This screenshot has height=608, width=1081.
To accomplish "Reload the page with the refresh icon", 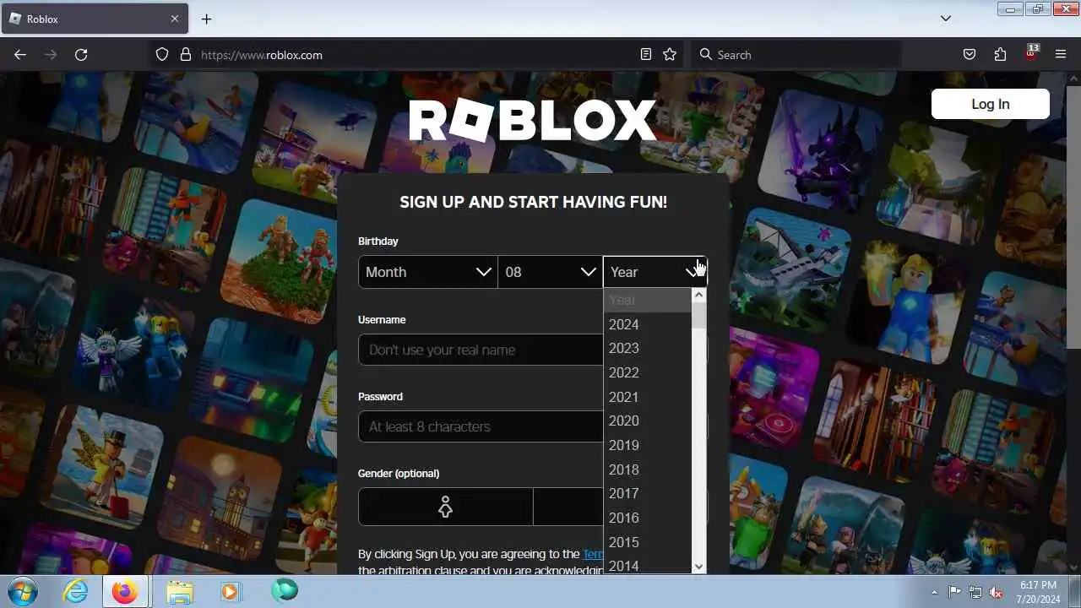I will tap(81, 55).
